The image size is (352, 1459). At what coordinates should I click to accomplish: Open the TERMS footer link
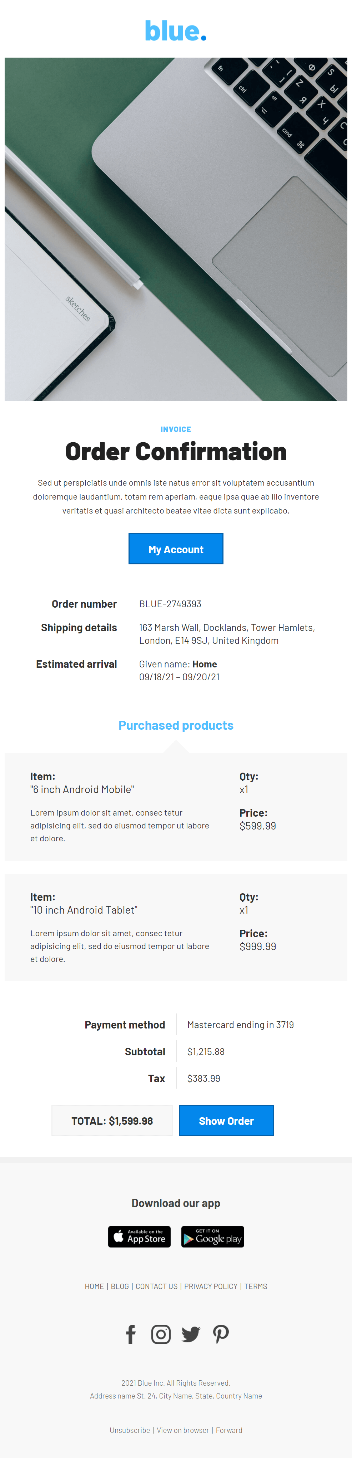[256, 1286]
